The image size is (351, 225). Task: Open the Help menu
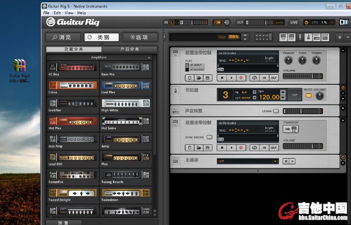coord(82,13)
